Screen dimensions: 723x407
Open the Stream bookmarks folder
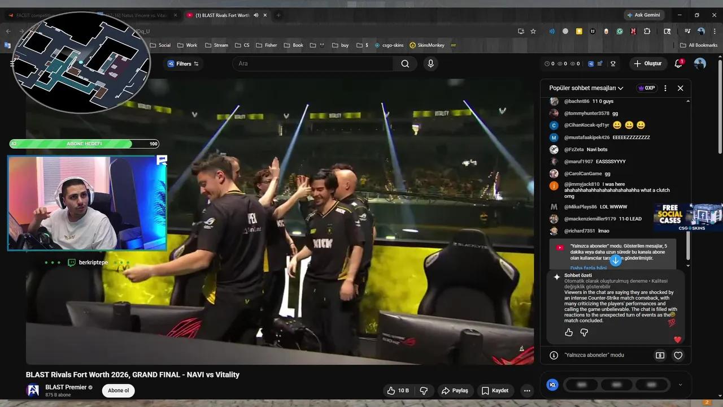coord(216,45)
